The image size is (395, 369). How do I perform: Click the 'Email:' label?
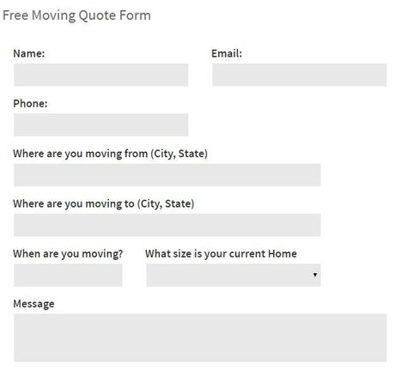coord(227,53)
